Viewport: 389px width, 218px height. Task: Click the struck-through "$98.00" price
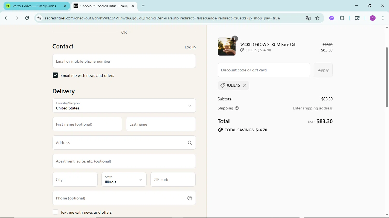pos(328,44)
